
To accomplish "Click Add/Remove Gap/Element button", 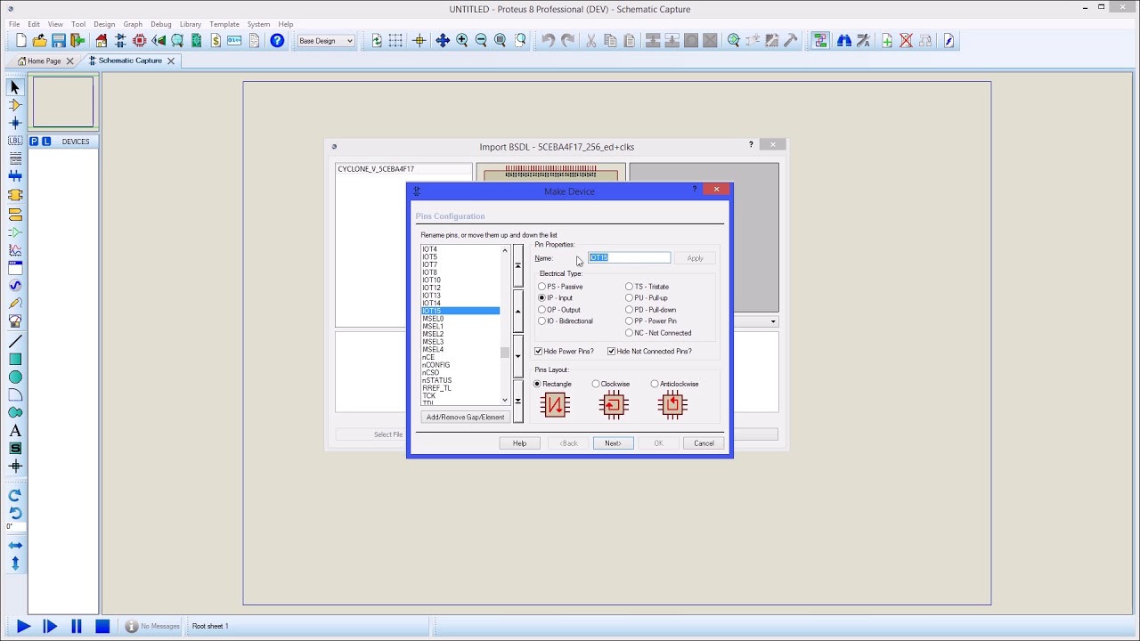I will click(x=465, y=418).
